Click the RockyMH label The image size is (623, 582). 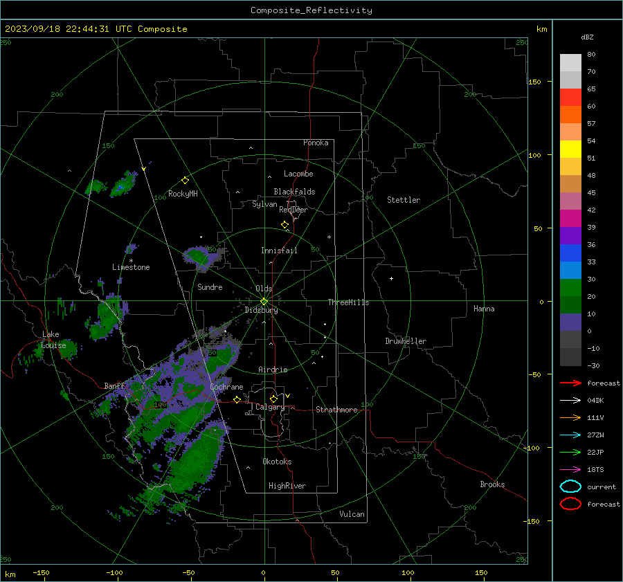click(x=183, y=194)
